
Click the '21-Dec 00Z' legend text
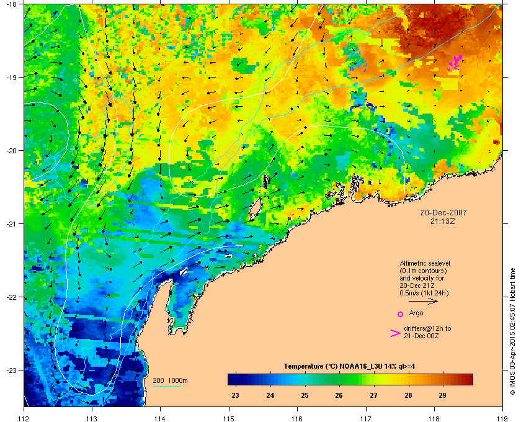click(x=421, y=336)
